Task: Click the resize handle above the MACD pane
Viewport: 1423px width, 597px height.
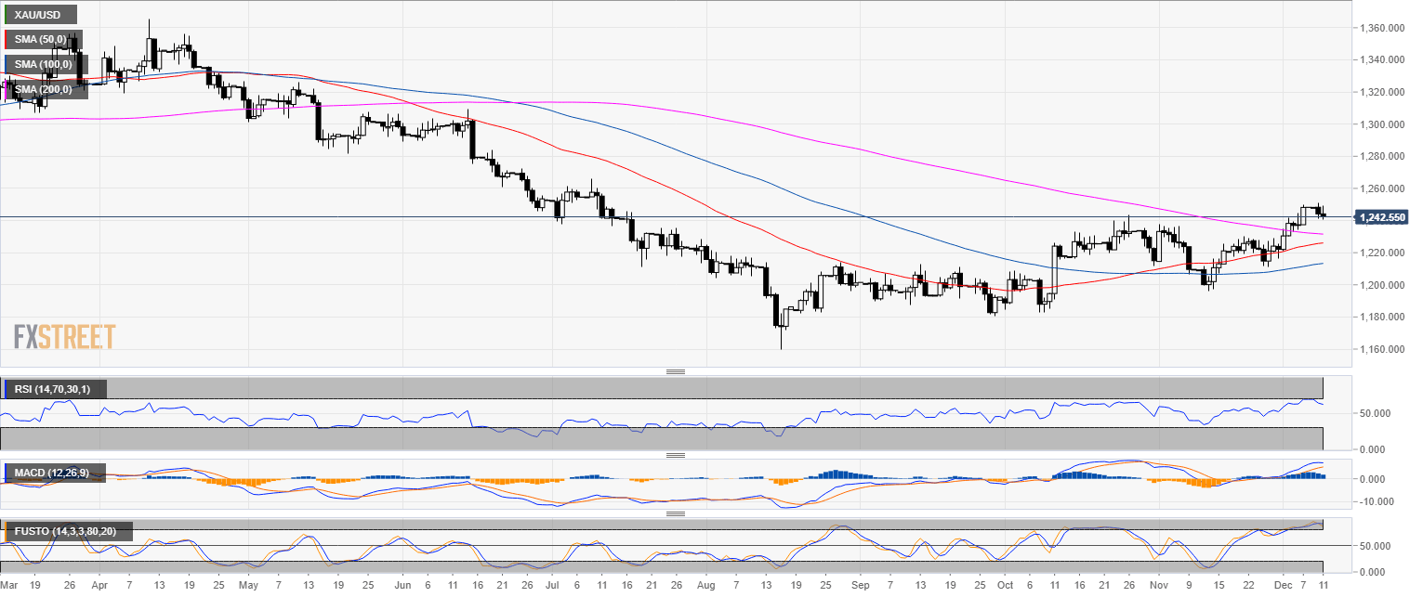Action: 676,456
